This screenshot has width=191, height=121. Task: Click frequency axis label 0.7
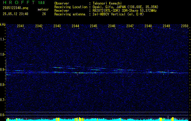pos(2,100)
